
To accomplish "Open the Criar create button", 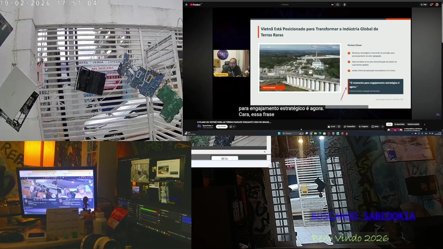I will point(424,4).
